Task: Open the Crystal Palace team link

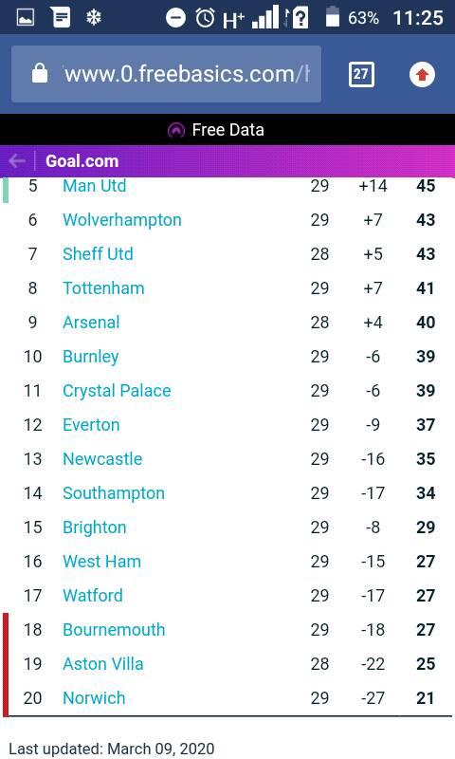Action: tap(117, 391)
